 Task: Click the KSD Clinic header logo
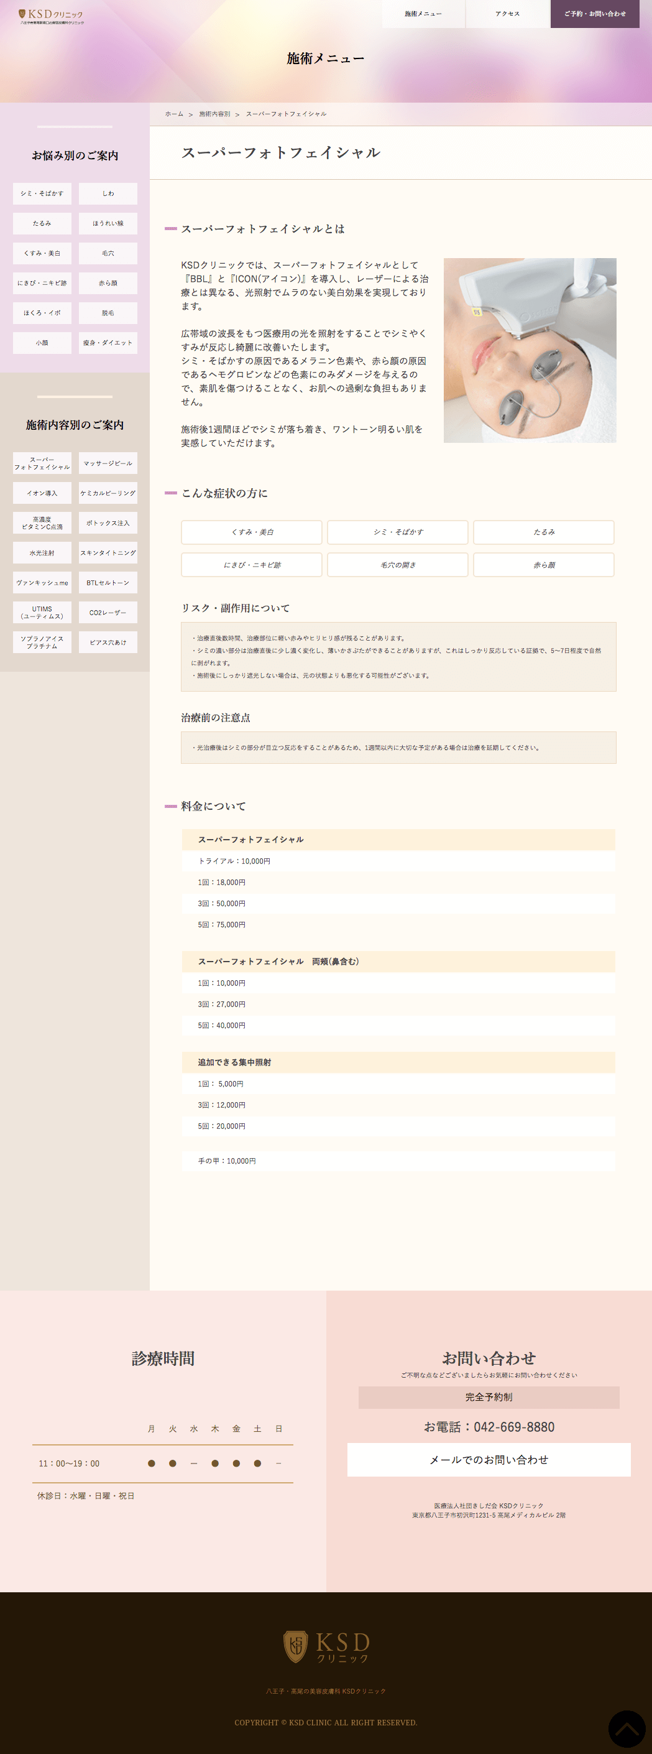coord(51,16)
